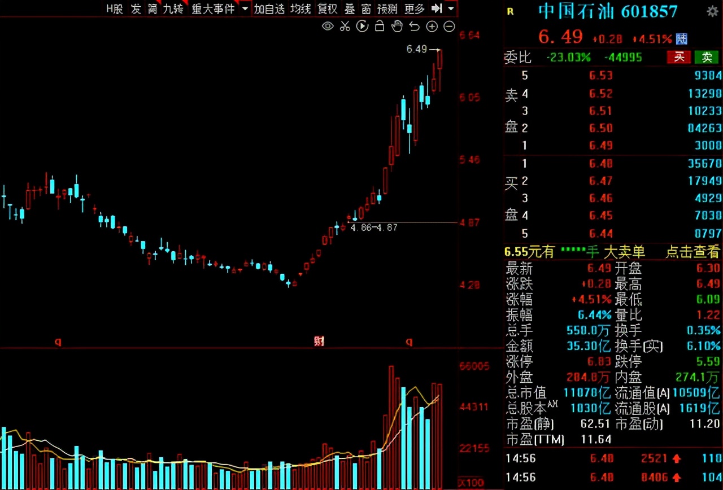The height and width of the screenshot is (490, 723).
Task: Select sell level 3 price 6.51
Action: 600,111
